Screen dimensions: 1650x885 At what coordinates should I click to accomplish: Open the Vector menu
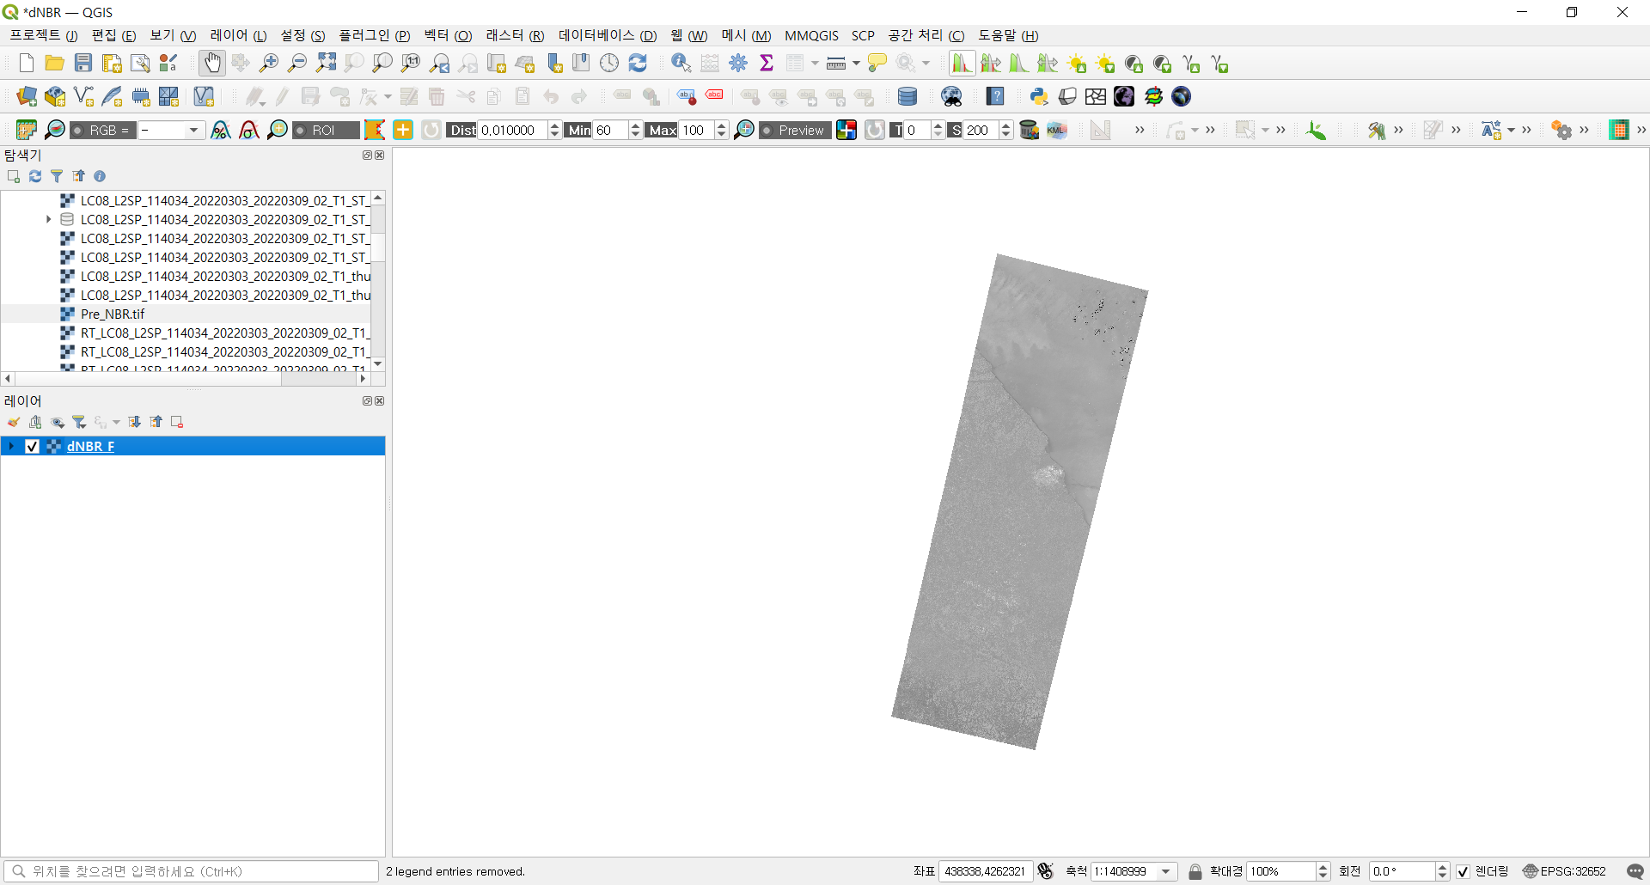click(448, 35)
